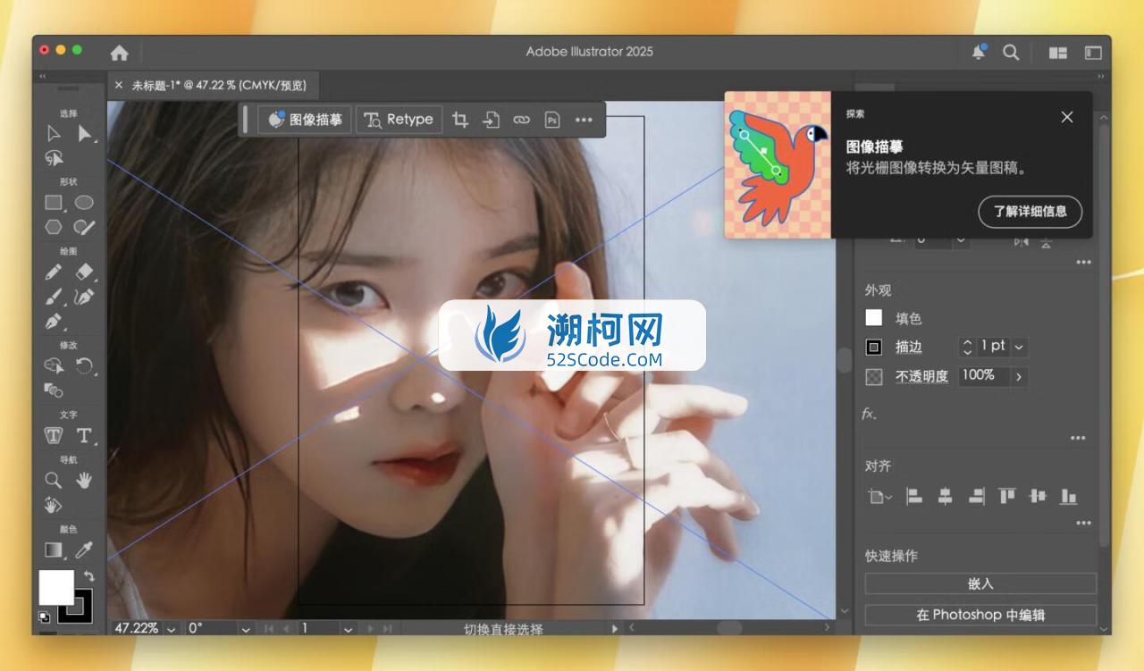Viewport: 1144px width, 671px height.
Task: Align objects to vertical top
Action: point(1007,496)
